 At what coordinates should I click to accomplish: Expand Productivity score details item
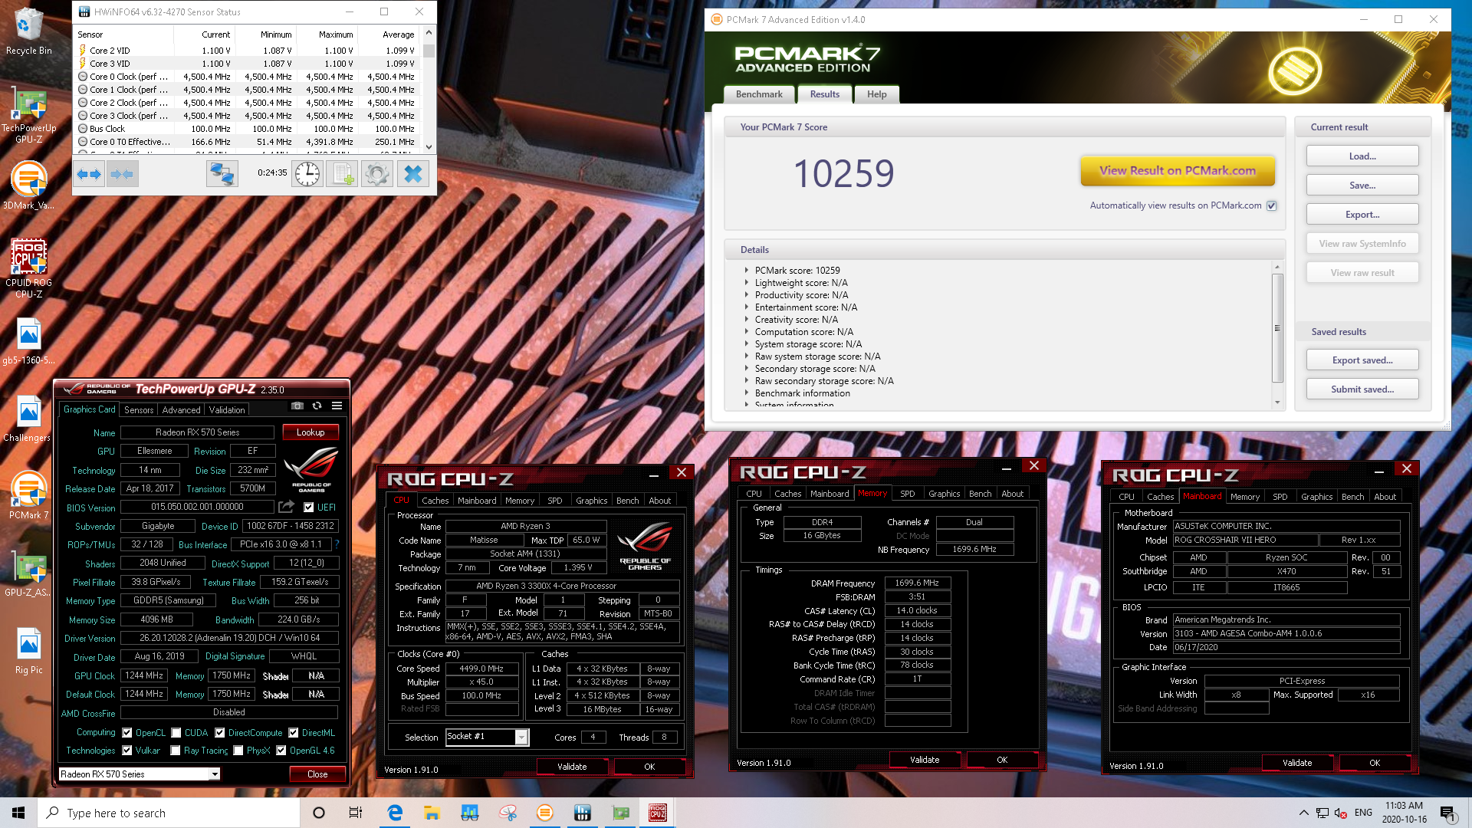(x=747, y=295)
